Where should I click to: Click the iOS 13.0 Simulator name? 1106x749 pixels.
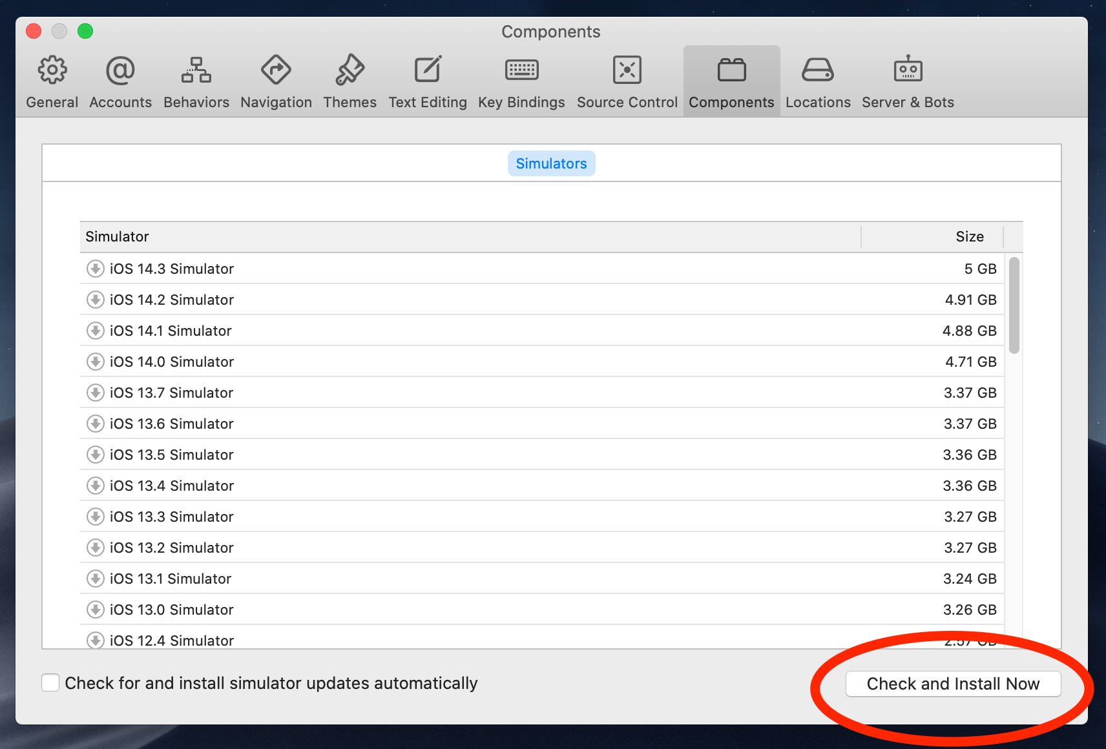click(x=172, y=610)
